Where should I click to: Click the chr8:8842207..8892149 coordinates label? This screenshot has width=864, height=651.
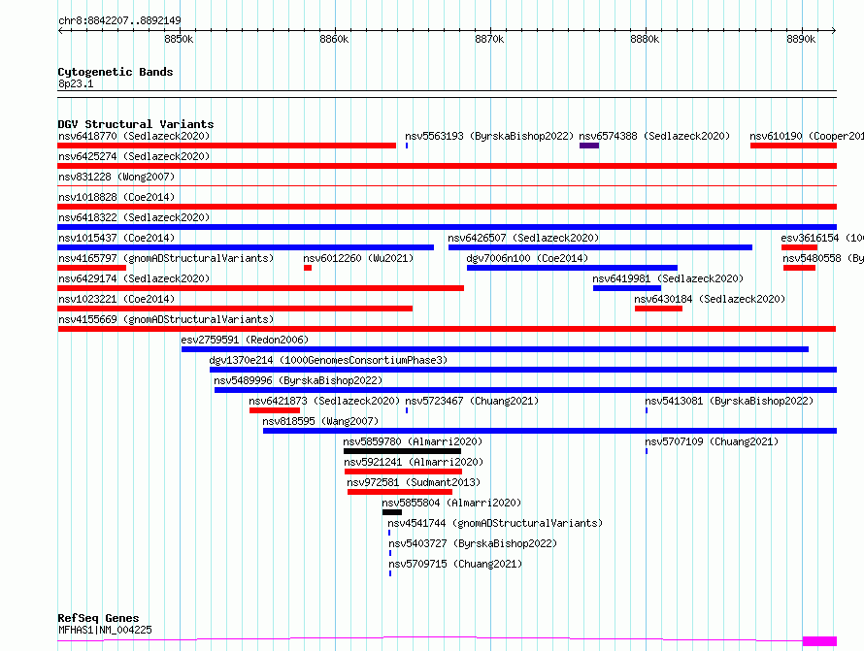point(119,21)
